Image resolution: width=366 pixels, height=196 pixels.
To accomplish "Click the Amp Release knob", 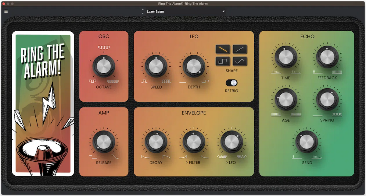I will (x=104, y=142).
